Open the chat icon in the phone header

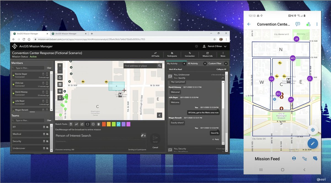(x=298, y=24)
